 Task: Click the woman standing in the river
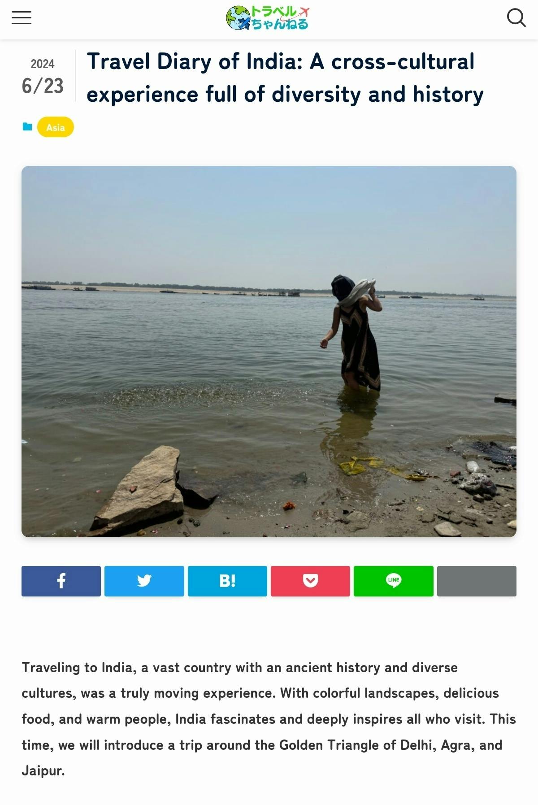[x=354, y=332]
